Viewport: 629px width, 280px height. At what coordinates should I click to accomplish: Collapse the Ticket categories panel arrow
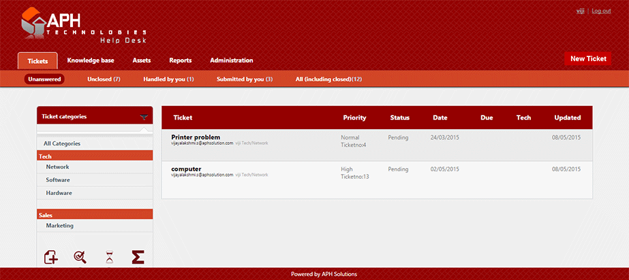pos(144,117)
